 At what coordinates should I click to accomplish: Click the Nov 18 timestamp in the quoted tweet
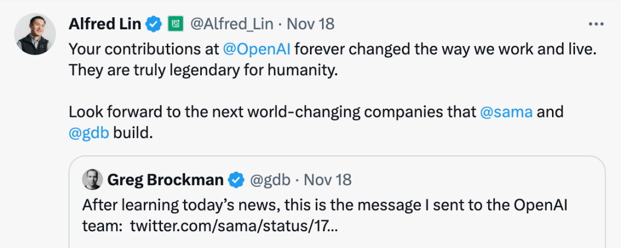tap(328, 180)
